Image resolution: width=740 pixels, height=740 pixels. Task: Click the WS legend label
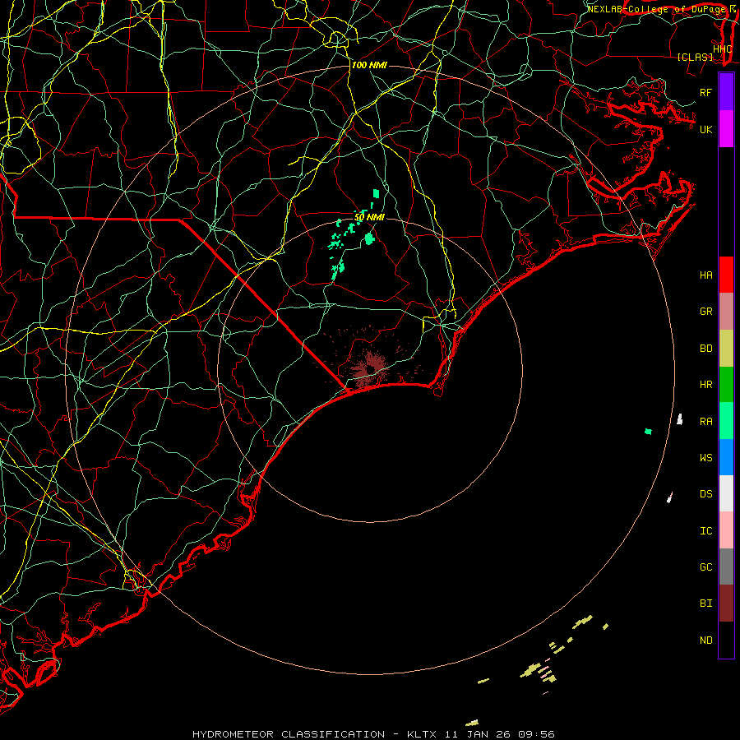pyautogui.click(x=706, y=457)
